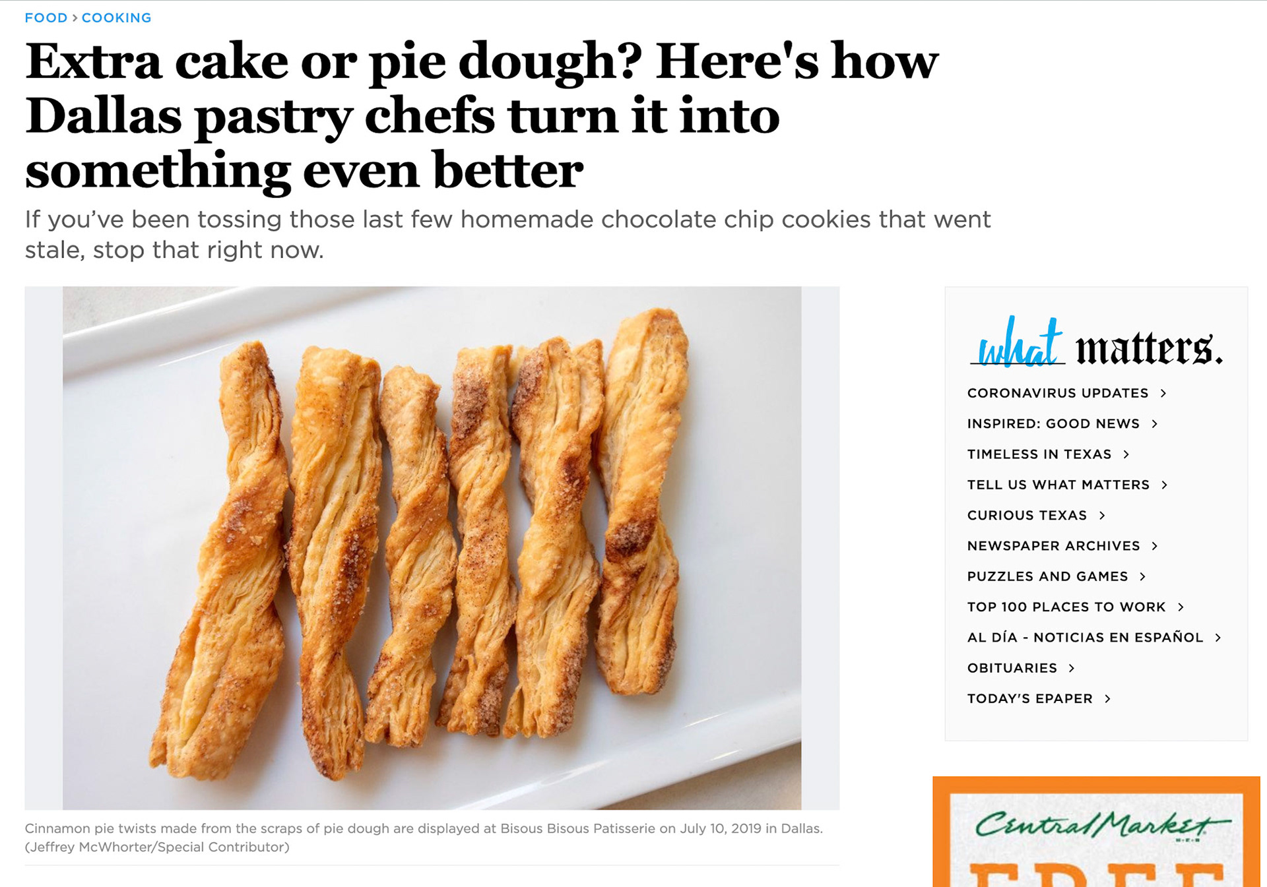
Task: Browse the Newspaper Archives
Action: point(1053,545)
